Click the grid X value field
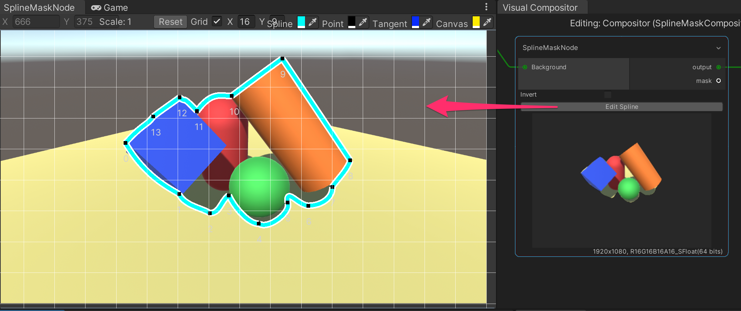The image size is (741, 311). pyautogui.click(x=245, y=22)
